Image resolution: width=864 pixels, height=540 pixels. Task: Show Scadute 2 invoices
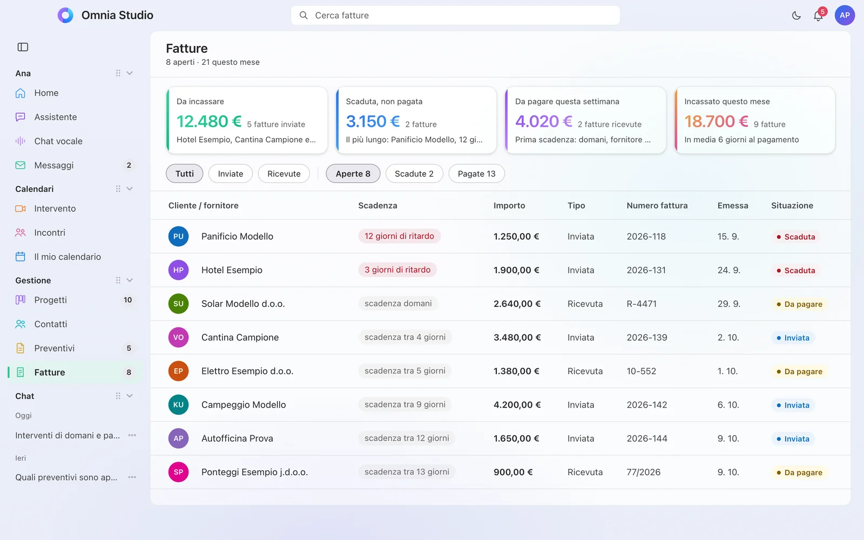point(414,173)
